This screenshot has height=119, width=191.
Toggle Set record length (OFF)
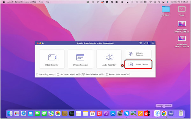(x=69, y=74)
